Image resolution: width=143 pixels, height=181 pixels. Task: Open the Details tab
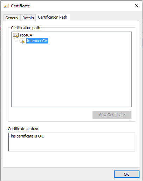[28, 18]
